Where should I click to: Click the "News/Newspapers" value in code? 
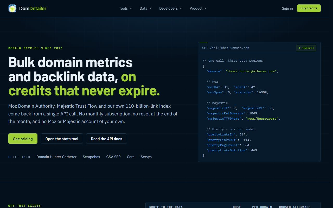[x=262, y=119]
